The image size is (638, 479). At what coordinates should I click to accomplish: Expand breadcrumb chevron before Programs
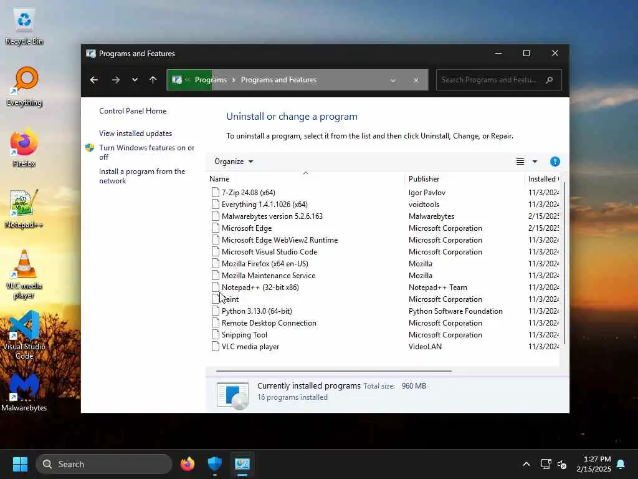188,80
